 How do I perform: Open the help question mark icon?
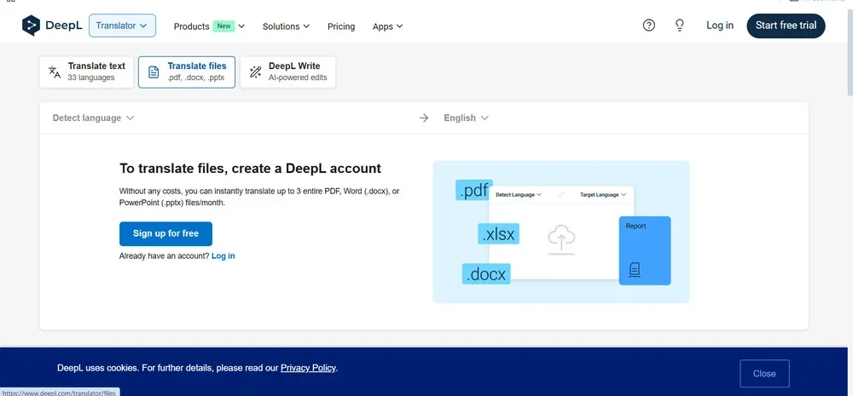coord(648,26)
